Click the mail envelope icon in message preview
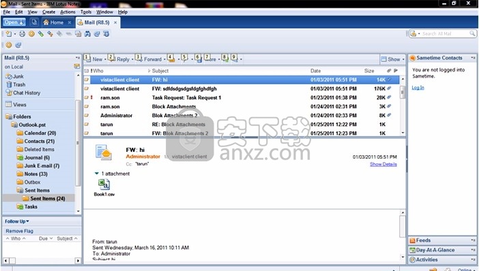Image resolution: width=479 pixels, height=271 pixels. click(x=104, y=153)
